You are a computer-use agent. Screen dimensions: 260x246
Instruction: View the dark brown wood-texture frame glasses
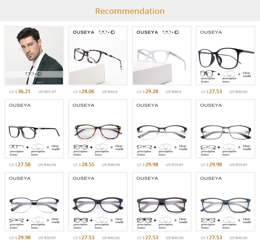click(162, 202)
